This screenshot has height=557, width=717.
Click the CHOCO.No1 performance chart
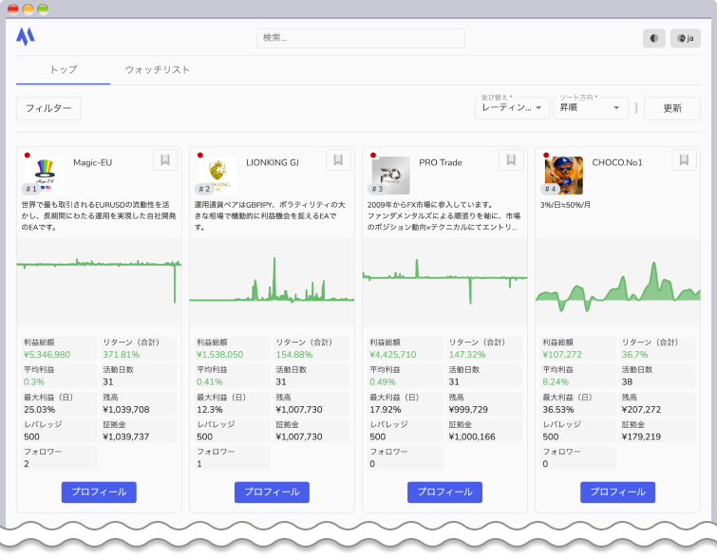617,282
